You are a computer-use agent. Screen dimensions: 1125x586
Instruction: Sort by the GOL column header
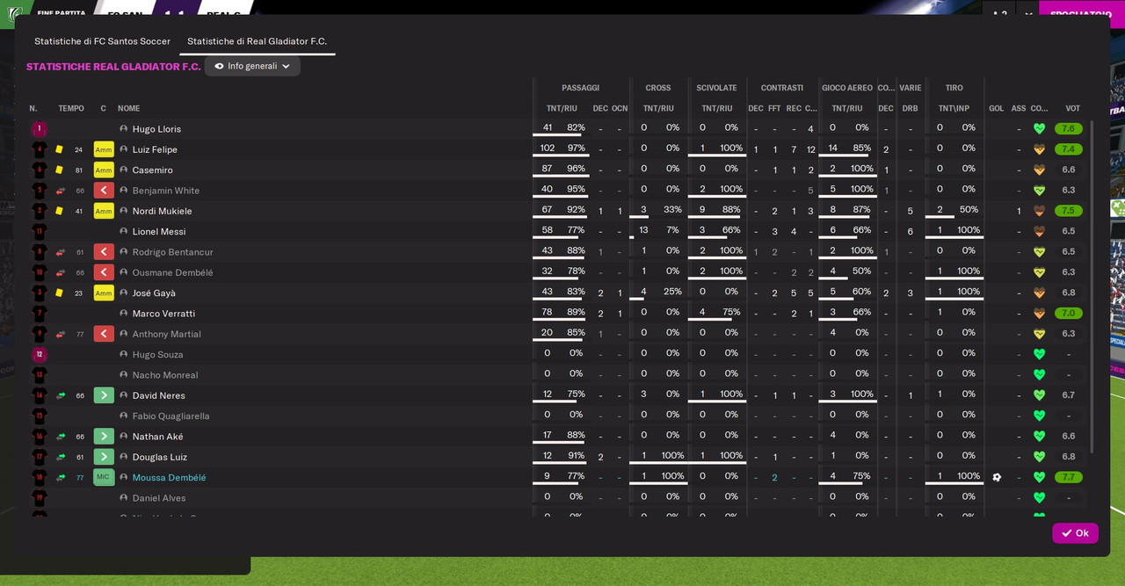(x=996, y=109)
